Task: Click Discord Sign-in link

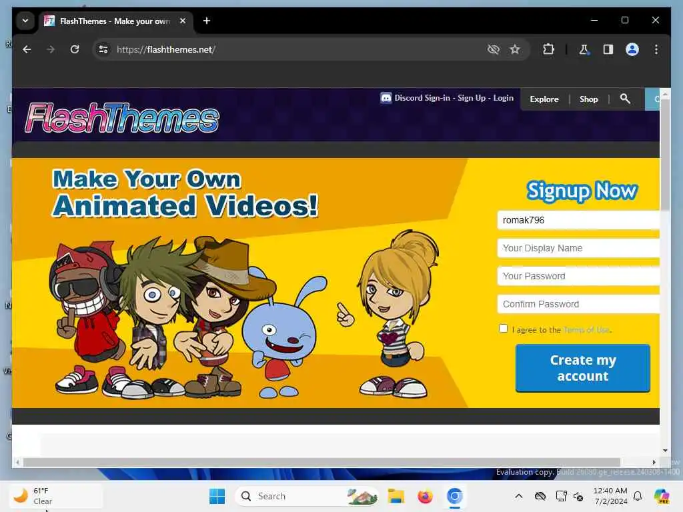Action: [x=422, y=98]
